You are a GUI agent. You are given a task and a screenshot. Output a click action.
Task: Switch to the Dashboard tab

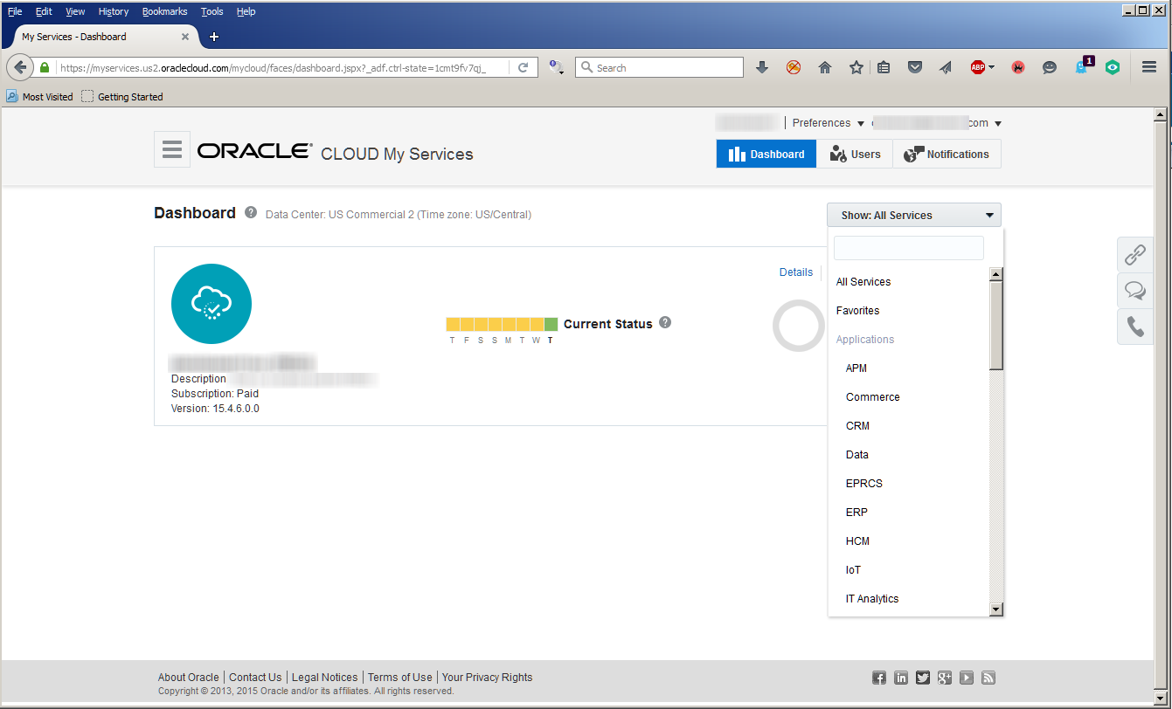[x=766, y=154]
